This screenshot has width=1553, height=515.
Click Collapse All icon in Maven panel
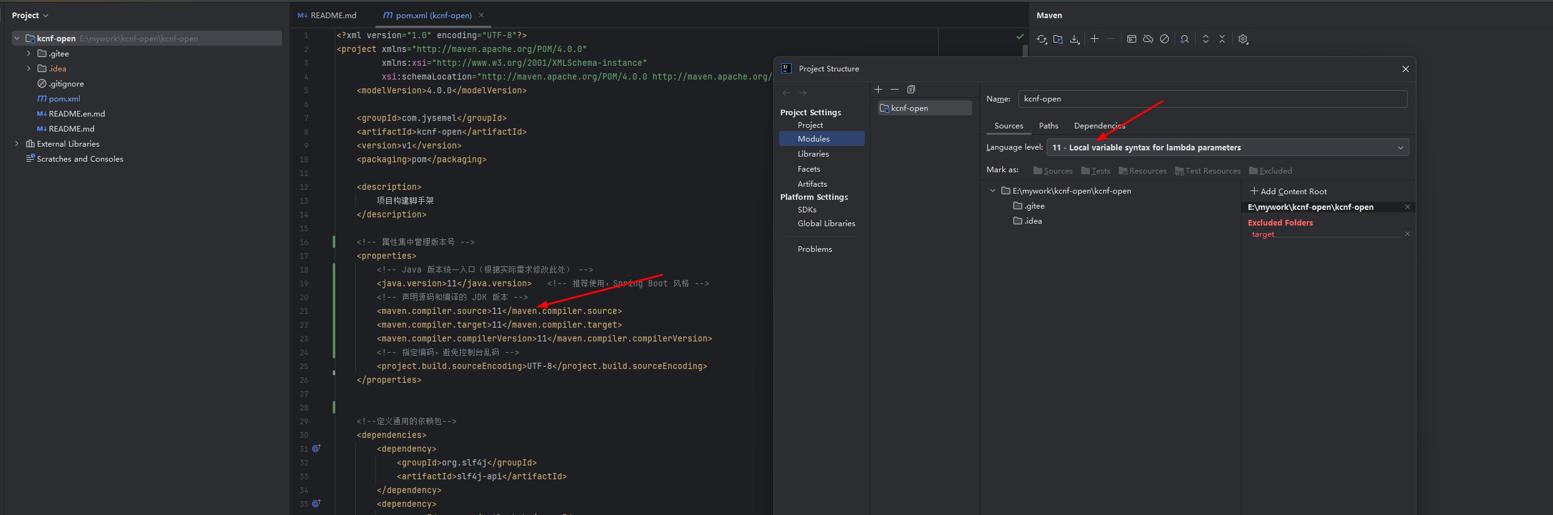(1222, 39)
